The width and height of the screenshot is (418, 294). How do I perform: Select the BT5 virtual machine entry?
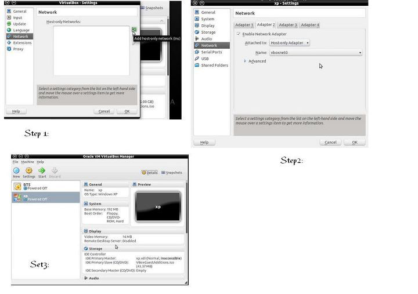[x=46, y=186]
